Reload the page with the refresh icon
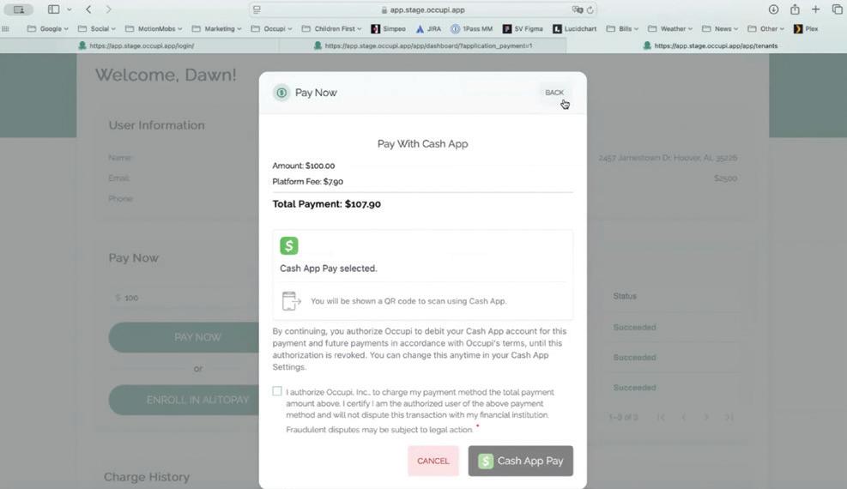847x489 pixels. tap(590, 9)
